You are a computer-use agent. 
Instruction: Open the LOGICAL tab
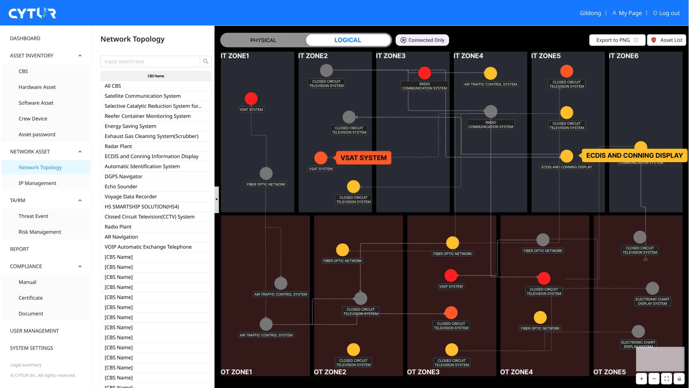[348, 40]
